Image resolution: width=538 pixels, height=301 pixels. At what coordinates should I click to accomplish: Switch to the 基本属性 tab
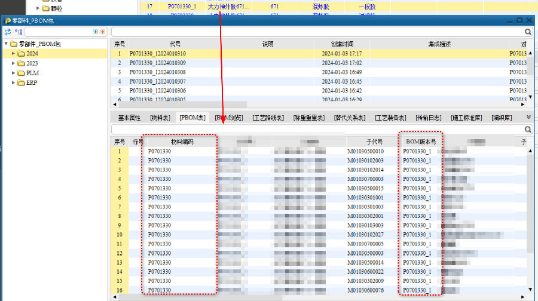coord(129,118)
